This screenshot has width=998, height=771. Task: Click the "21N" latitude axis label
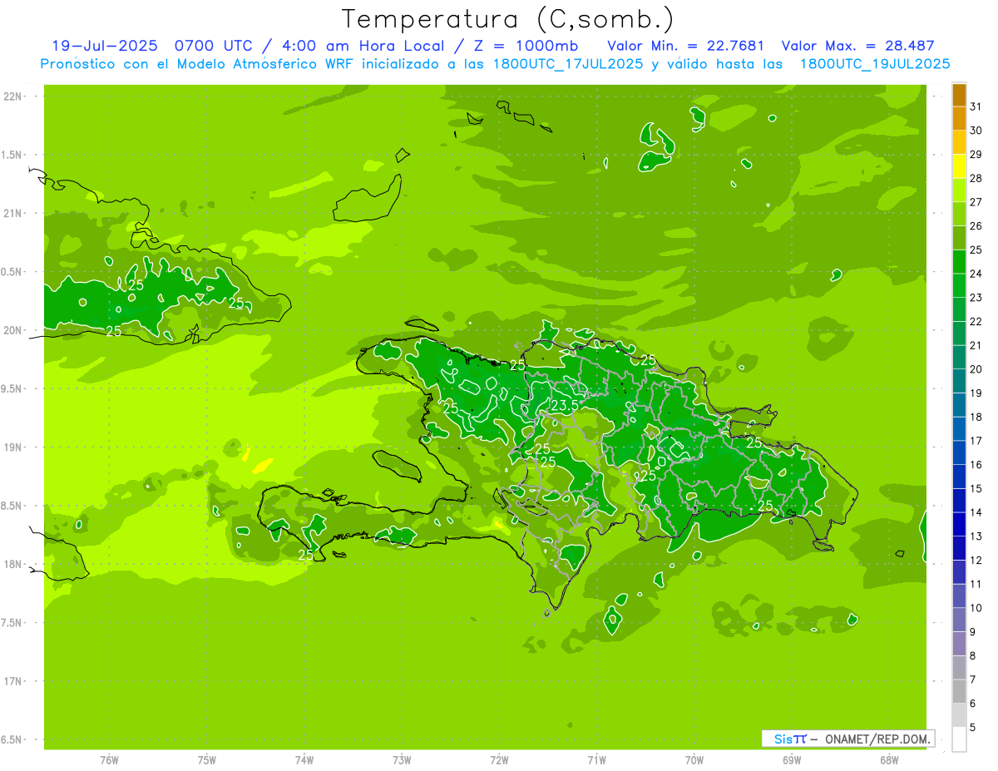(14, 213)
